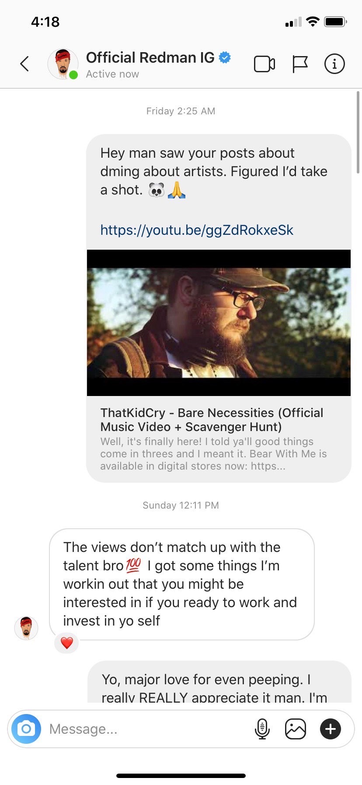Open Redman's profile picture in header
The width and height of the screenshot is (362, 785).
coord(63,64)
